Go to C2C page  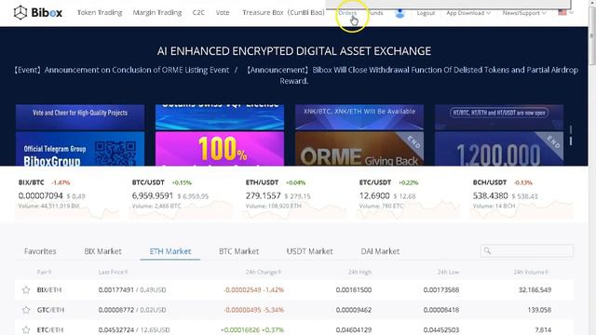[198, 12]
